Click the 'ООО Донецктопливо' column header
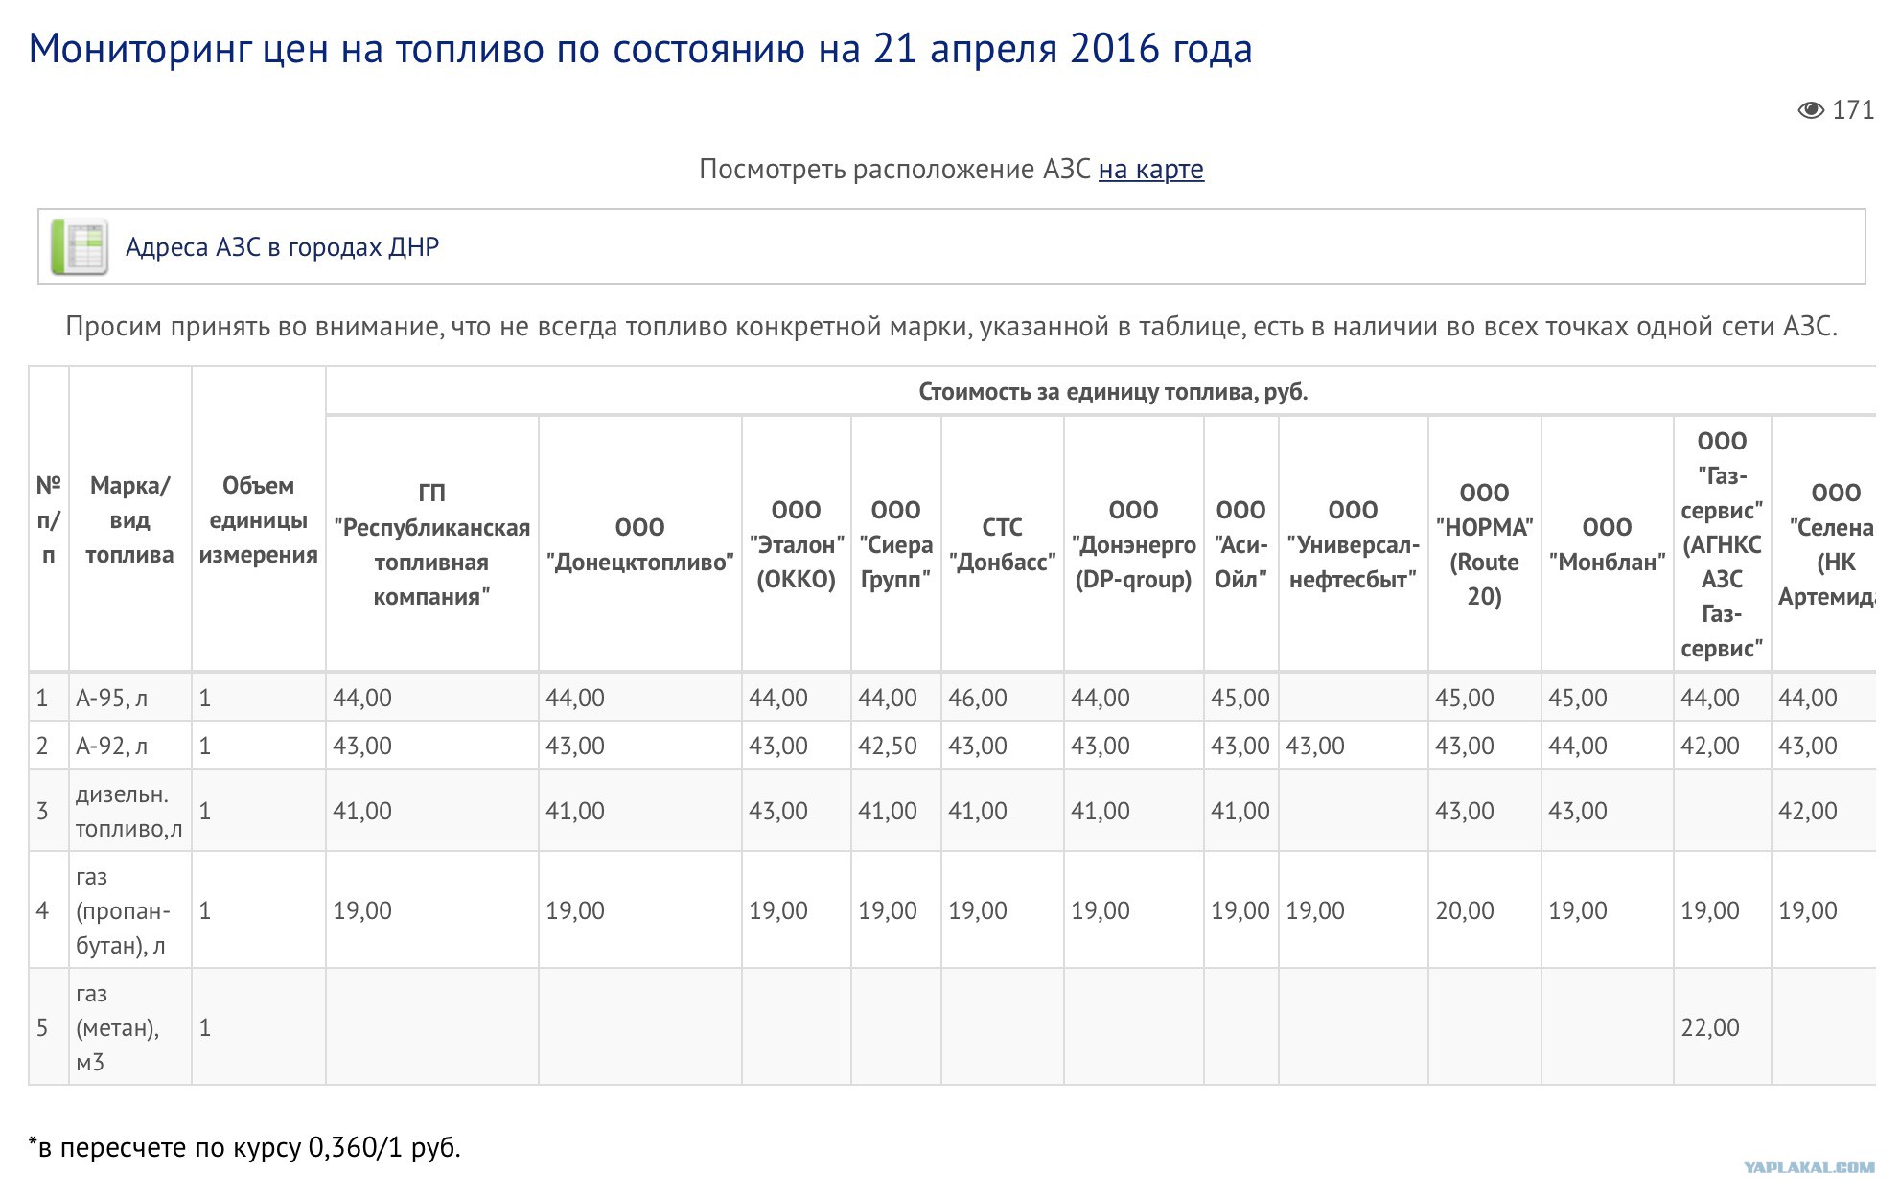 [640, 544]
